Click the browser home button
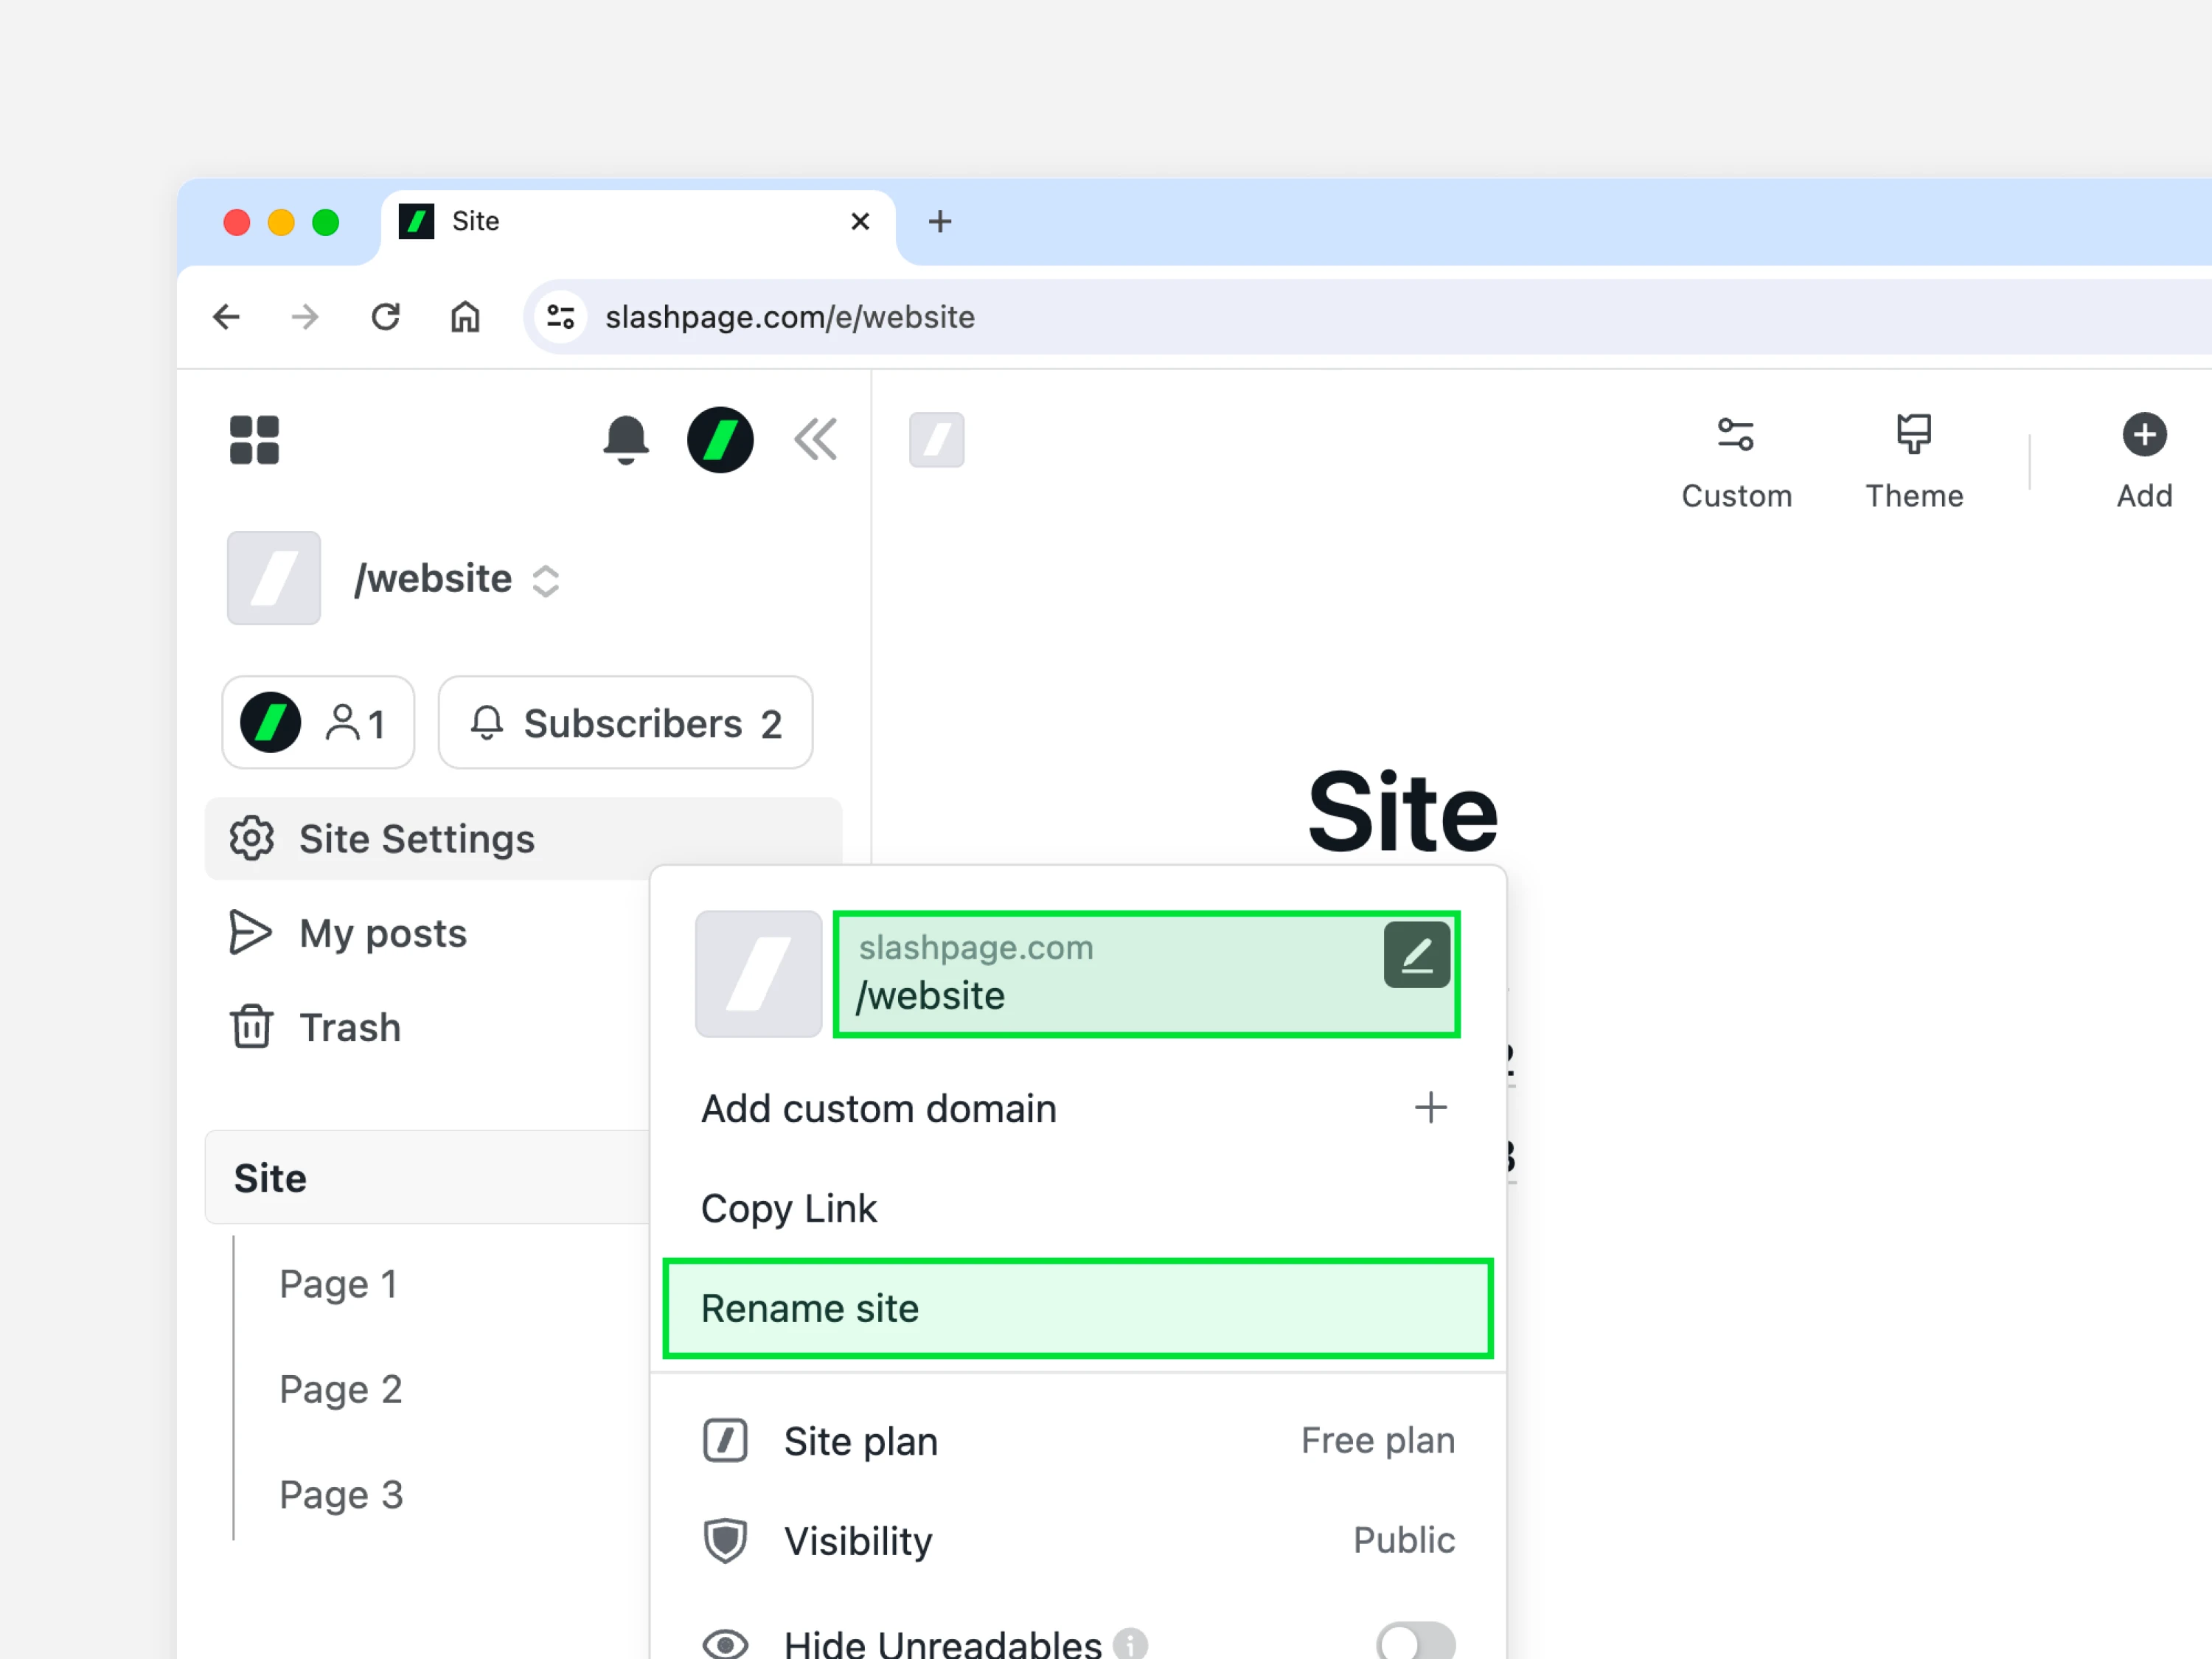 (465, 317)
